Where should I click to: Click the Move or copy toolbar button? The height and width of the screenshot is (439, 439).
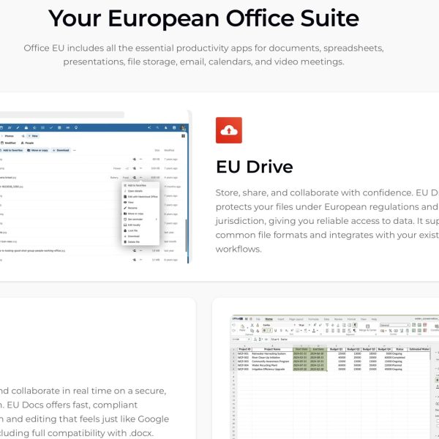pyautogui.click(x=37, y=150)
